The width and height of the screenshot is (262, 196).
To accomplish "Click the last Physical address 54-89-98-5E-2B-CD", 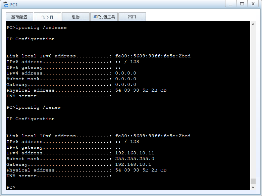I will click(141, 170).
